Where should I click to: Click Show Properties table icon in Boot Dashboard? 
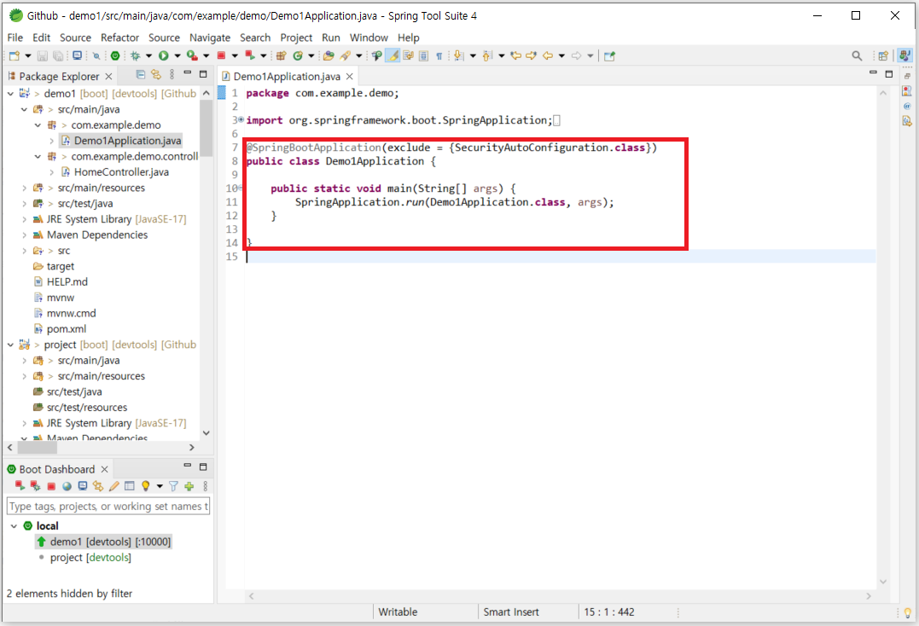130,486
